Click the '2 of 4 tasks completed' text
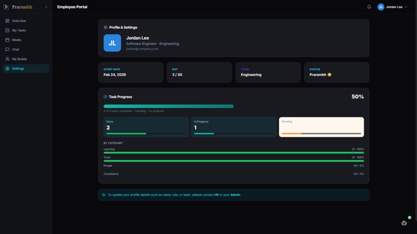 (x=118, y=111)
